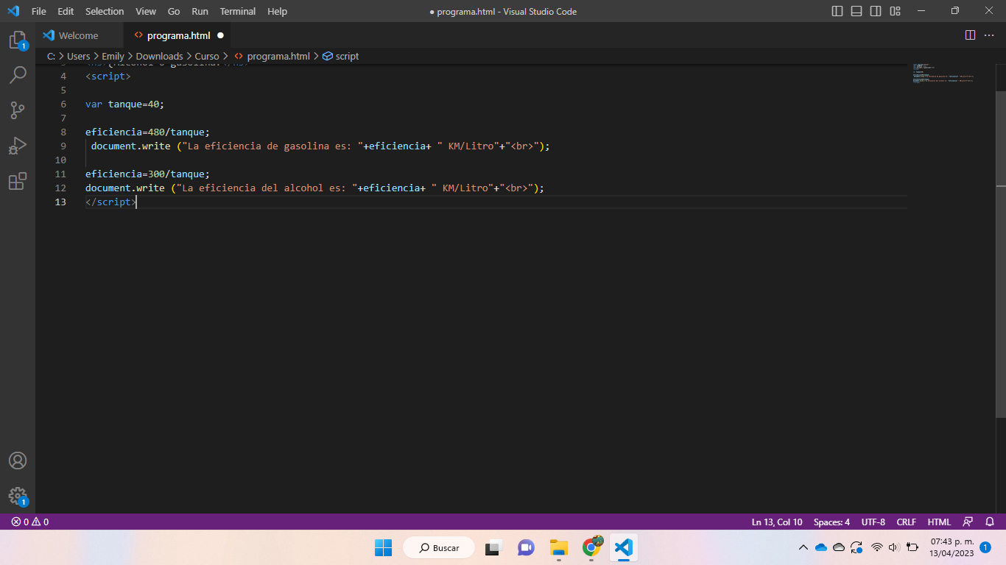Click eficiencia=300/tanque on line 11

147,174
